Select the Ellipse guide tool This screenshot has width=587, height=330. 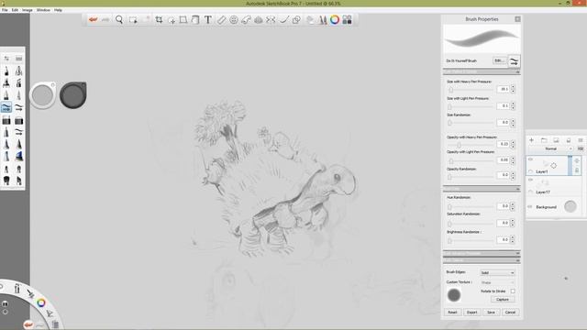pos(234,20)
